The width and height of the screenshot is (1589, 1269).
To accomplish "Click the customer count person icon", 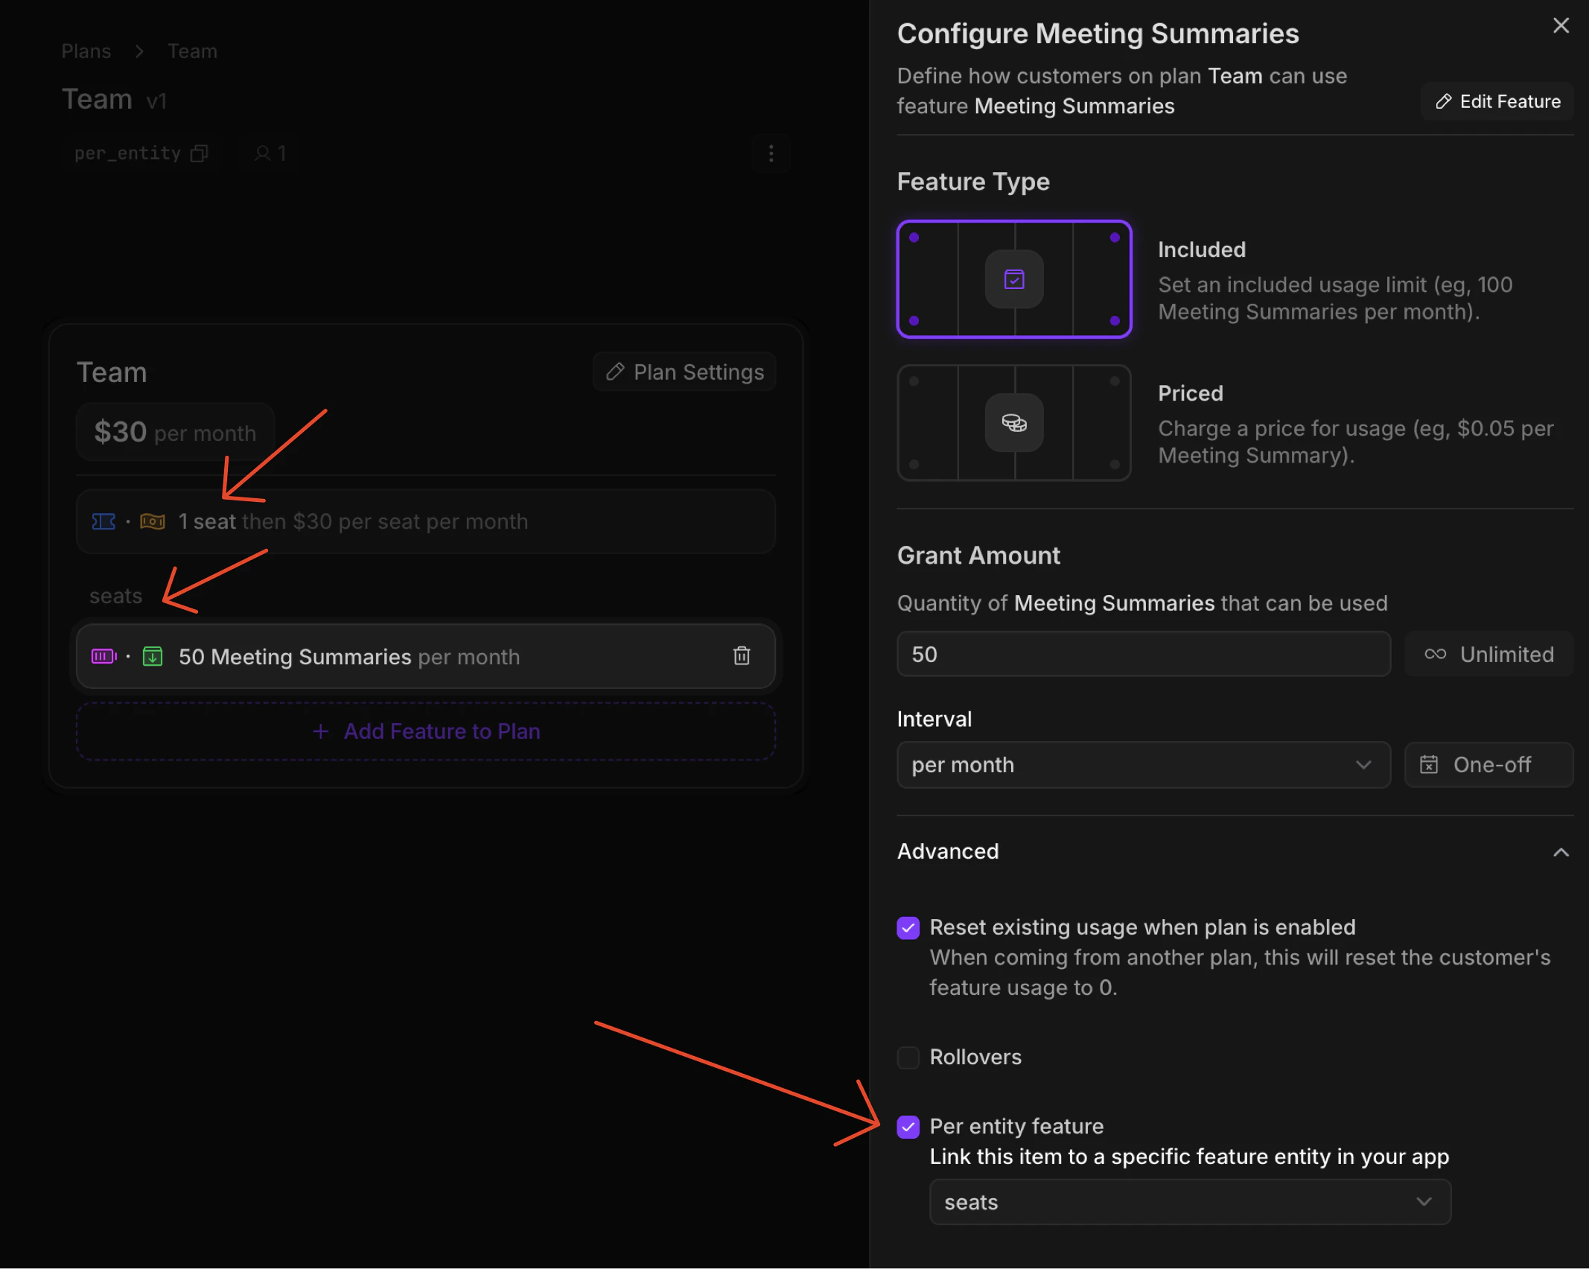I will 263,153.
